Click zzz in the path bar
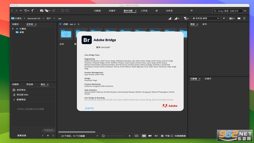 tap(60, 19)
